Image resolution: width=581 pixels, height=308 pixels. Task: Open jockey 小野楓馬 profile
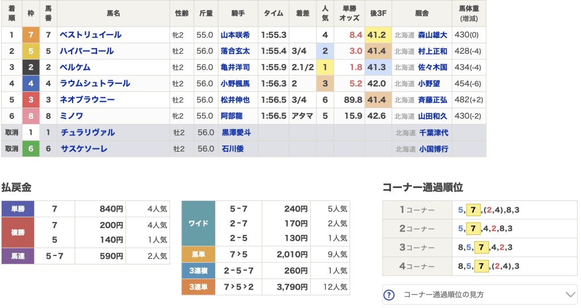(235, 84)
